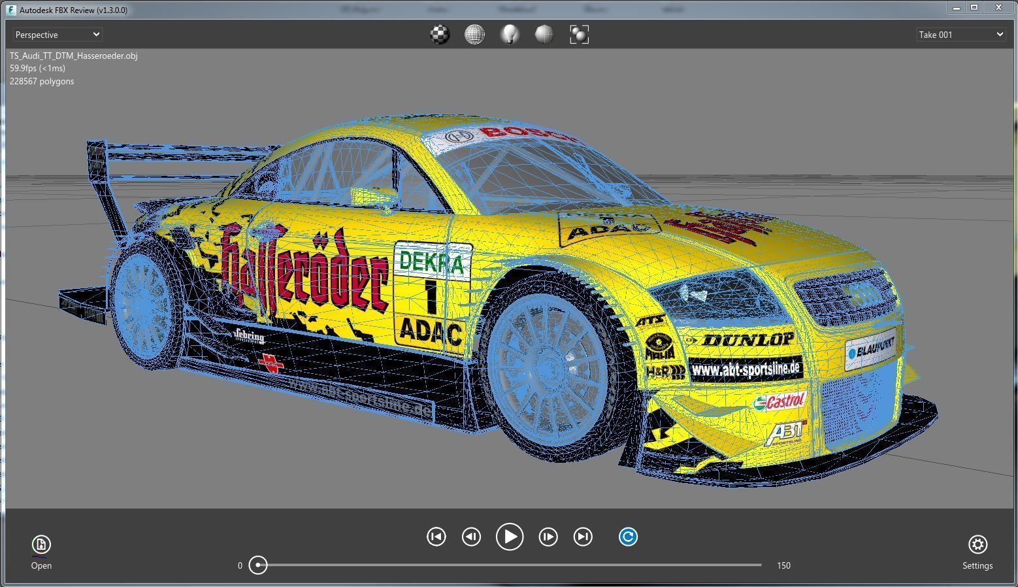Image resolution: width=1018 pixels, height=587 pixels.
Task: Jump to the last frame
Action: pyautogui.click(x=583, y=537)
